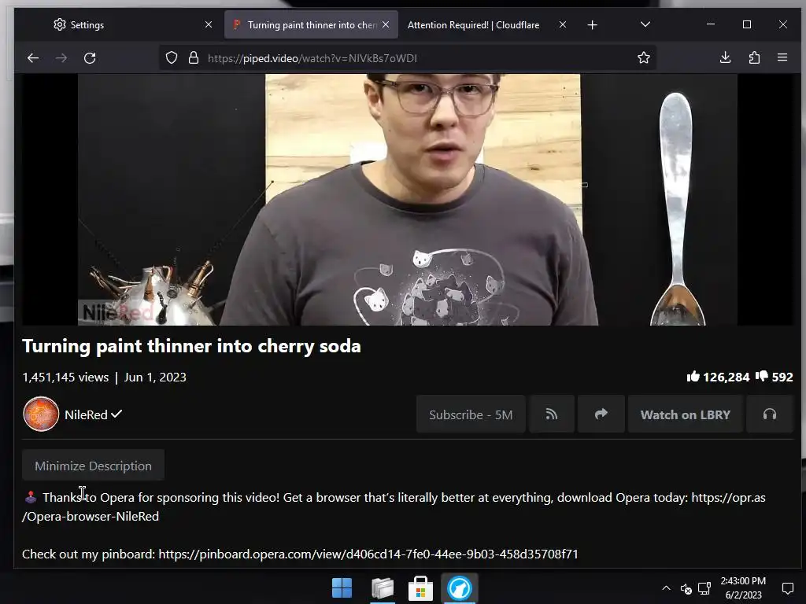Click the thumbs up like count icon

pyautogui.click(x=693, y=377)
